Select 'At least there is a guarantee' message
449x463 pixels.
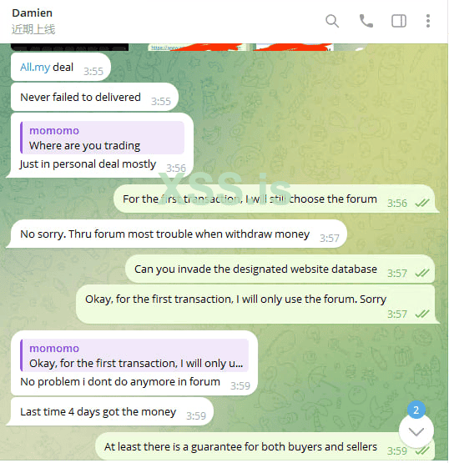pos(265,447)
